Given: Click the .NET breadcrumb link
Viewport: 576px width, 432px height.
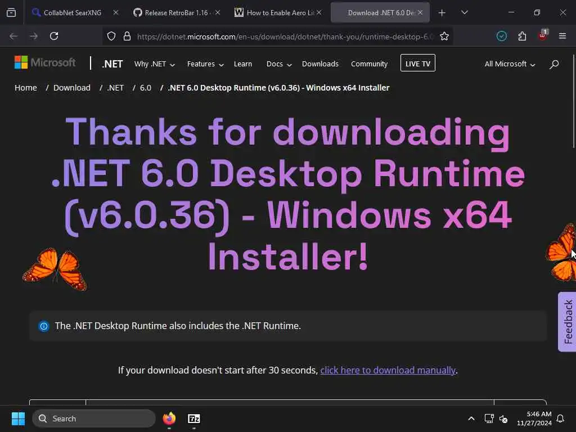Looking at the screenshot, I should tap(115, 88).
